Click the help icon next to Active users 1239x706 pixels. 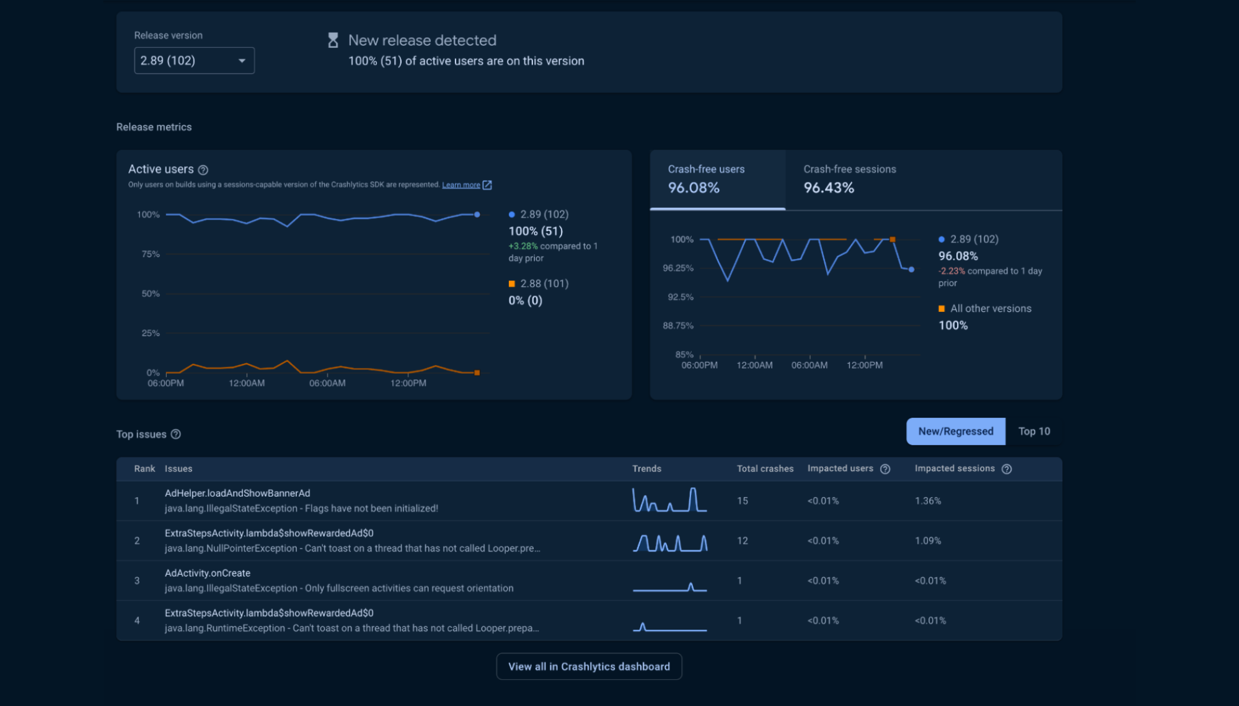pyautogui.click(x=203, y=170)
